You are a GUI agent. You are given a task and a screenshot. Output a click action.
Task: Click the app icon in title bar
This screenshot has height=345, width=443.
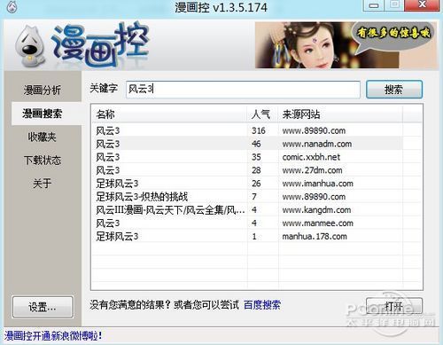point(12,7)
